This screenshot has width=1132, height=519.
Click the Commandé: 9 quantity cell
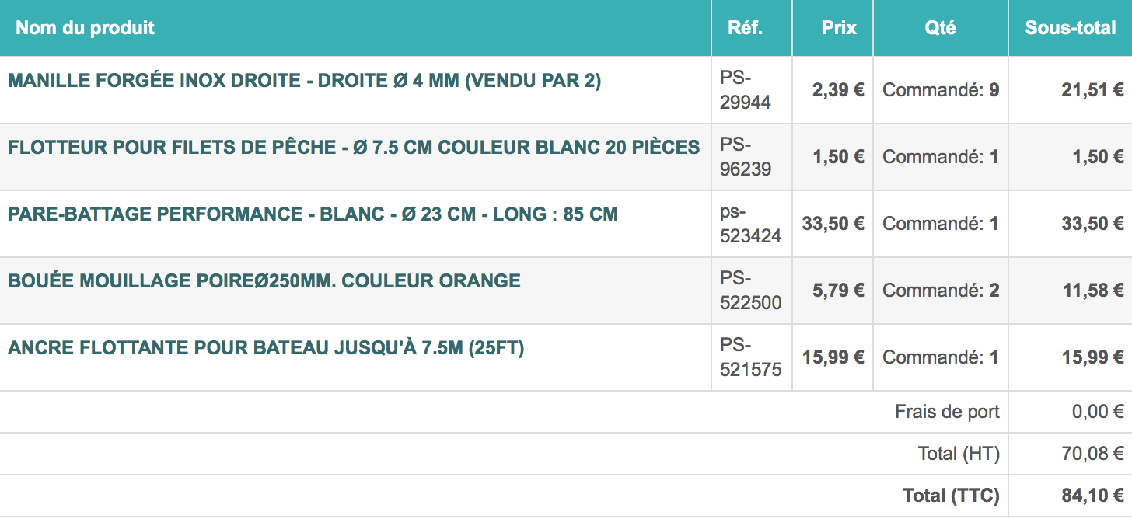coord(941,90)
